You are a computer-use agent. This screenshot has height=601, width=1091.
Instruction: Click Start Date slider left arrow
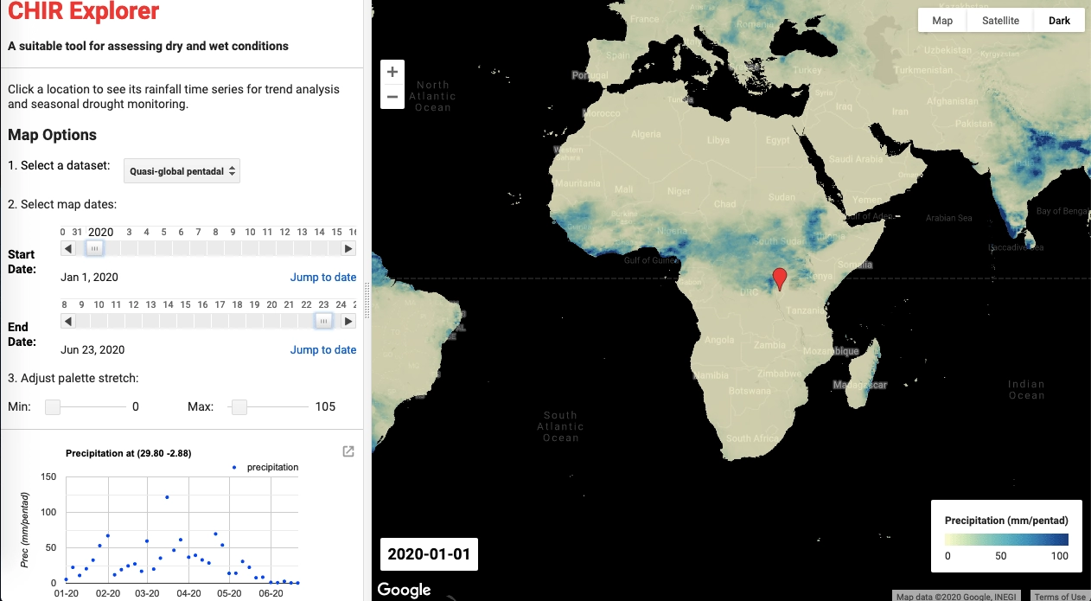pyautogui.click(x=68, y=248)
